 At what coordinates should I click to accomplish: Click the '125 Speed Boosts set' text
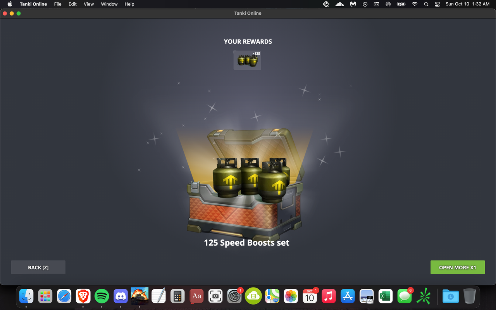[246, 243]
